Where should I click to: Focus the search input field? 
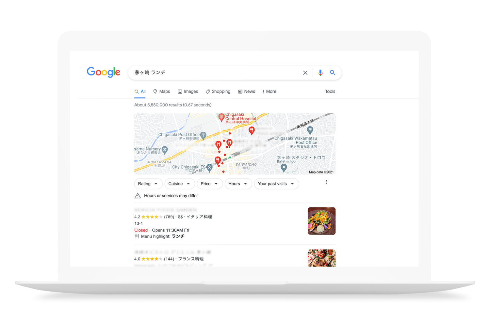point(216,73)
